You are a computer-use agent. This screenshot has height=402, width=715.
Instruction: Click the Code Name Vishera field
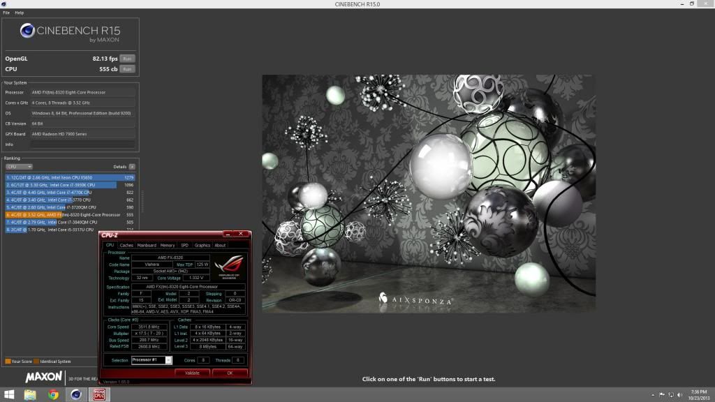152,265
